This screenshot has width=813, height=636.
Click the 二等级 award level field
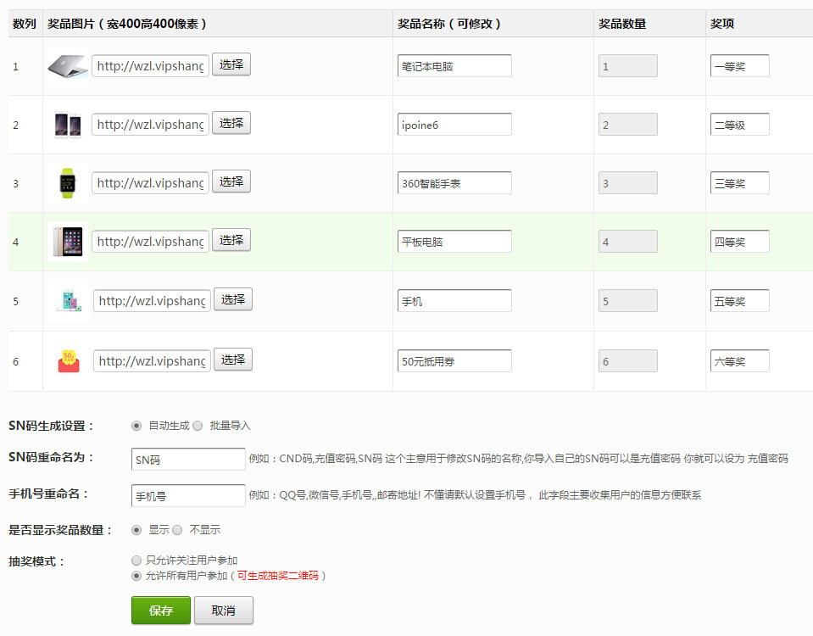pos(740,126)
